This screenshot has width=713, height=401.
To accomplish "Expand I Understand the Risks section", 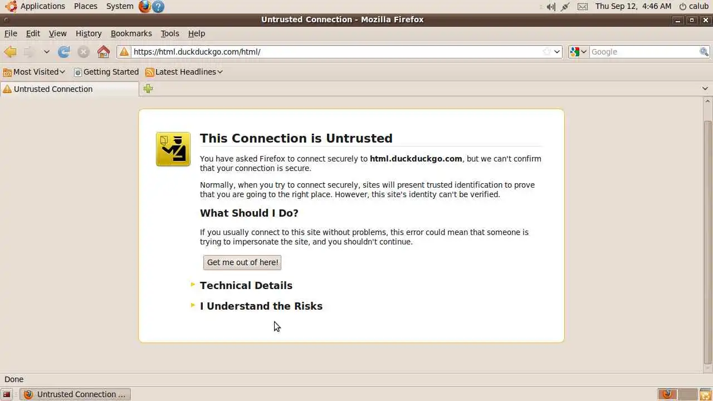I will coord(261,306).
